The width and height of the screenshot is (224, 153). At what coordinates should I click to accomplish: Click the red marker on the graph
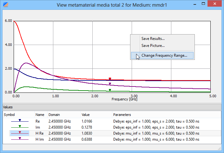(x=110, y=79)
